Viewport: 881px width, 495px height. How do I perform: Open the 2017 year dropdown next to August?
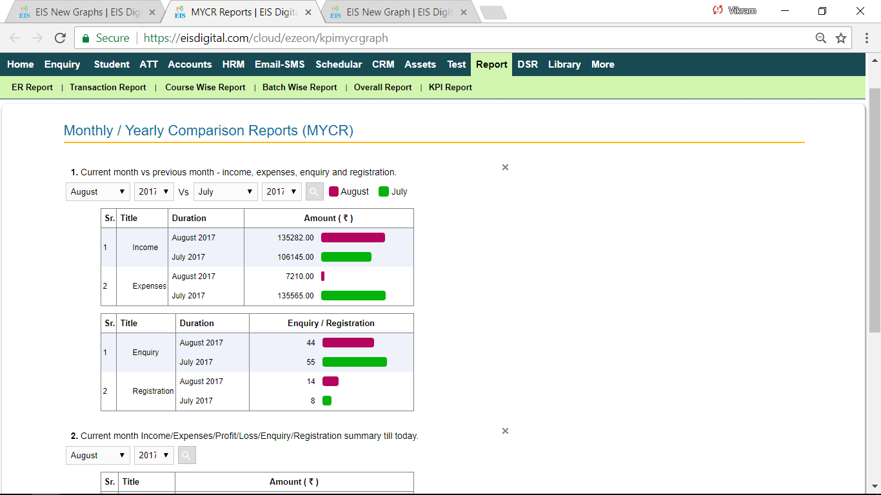tap(153, 191)
